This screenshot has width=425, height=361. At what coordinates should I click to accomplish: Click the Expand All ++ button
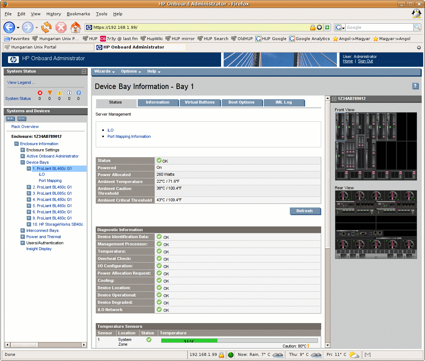10,119
